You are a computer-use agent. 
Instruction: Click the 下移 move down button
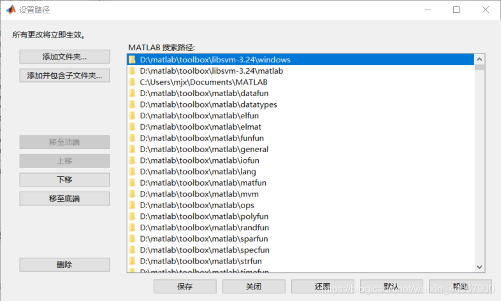coord(64,179)
